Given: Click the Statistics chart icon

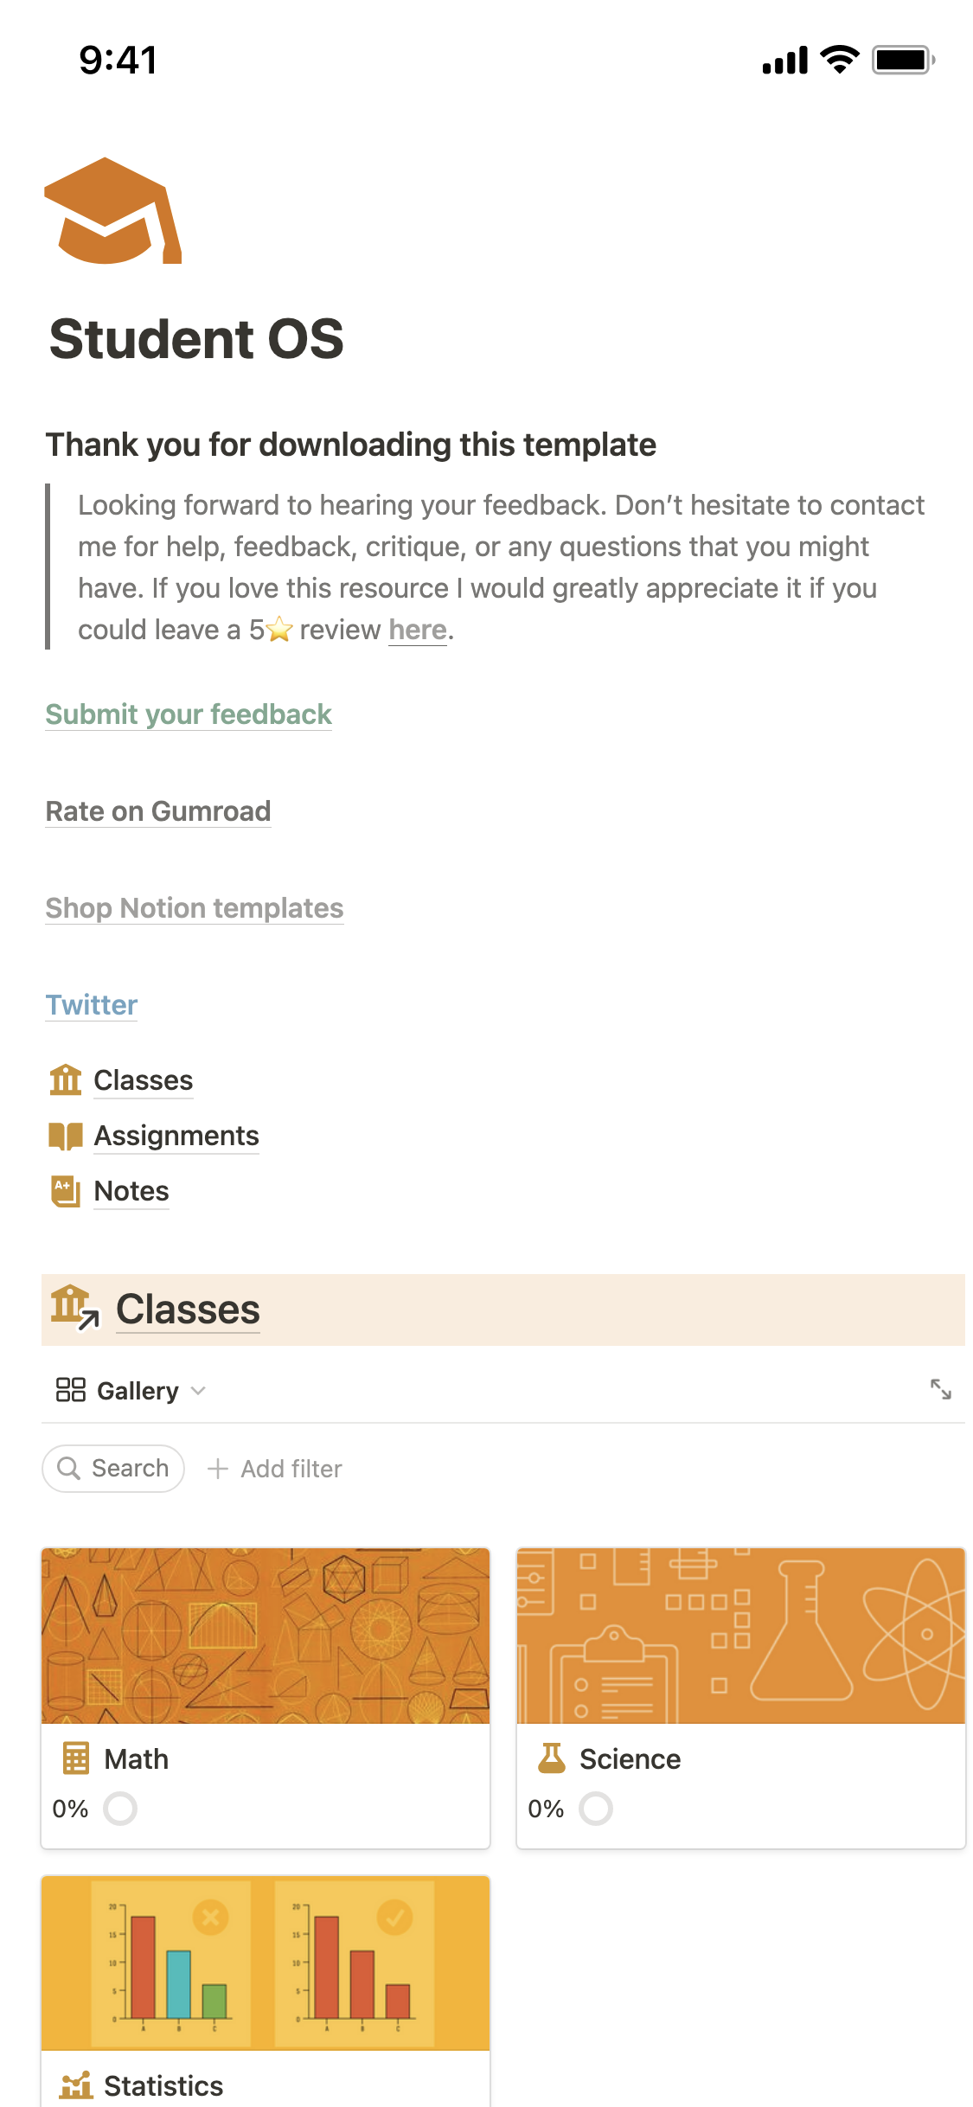Looking at the screenshot, I should pyautogui.click(x=76, y=2085).
